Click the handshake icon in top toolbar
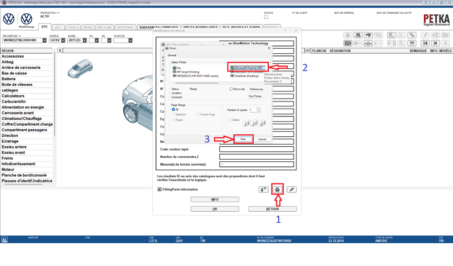 coord(368,35)
